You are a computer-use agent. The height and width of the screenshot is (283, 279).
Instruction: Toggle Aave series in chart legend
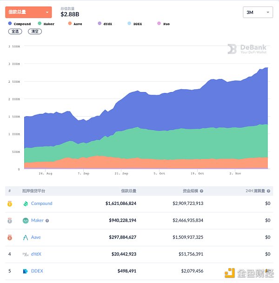coord(75,24)
